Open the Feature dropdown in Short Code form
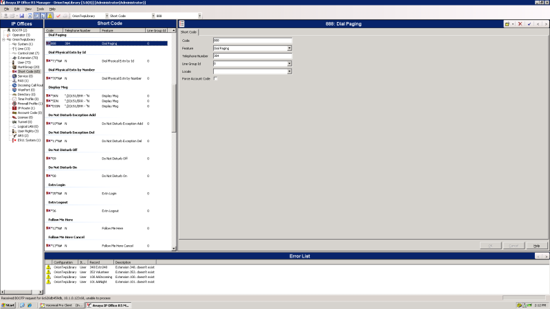Screen dimensions: 550x309 [289, 48]
